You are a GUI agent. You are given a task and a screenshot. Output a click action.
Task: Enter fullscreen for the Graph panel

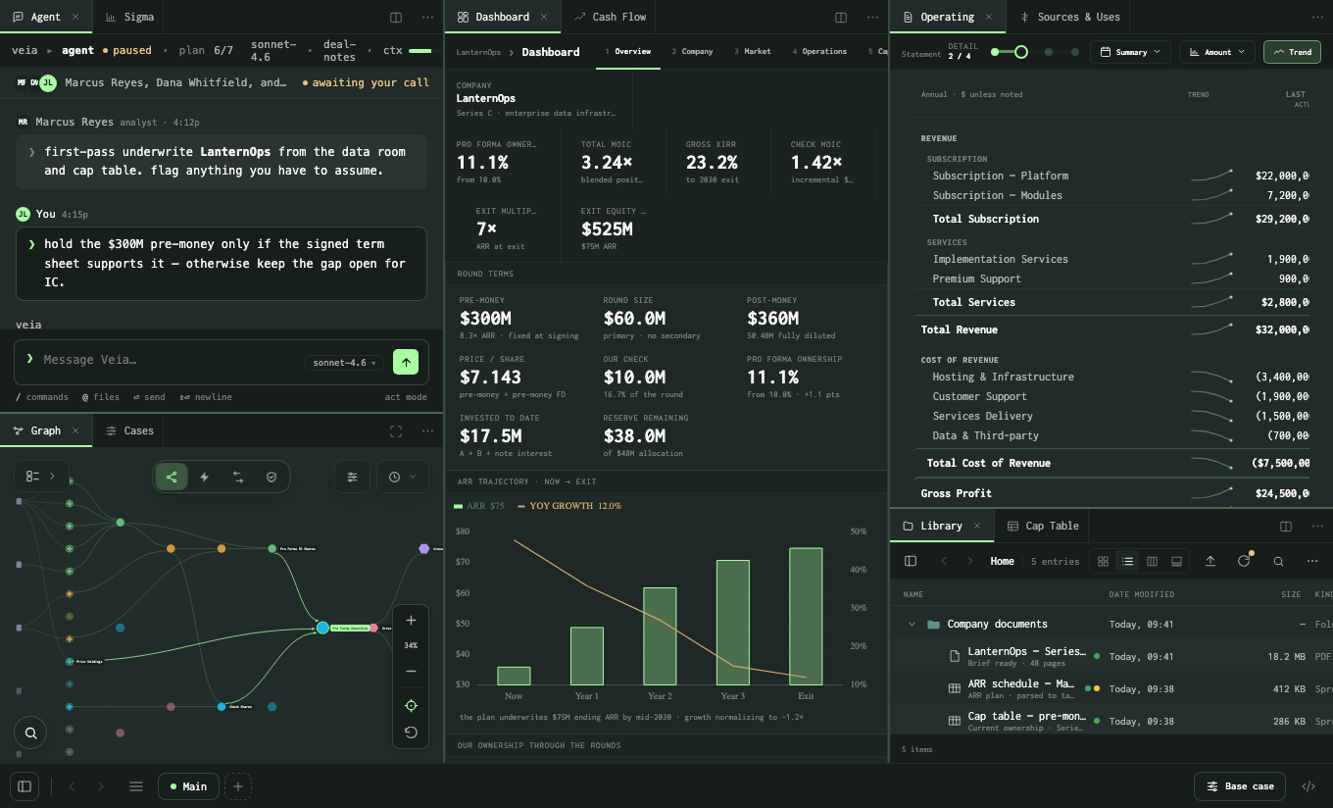click(x=396, y=430)
